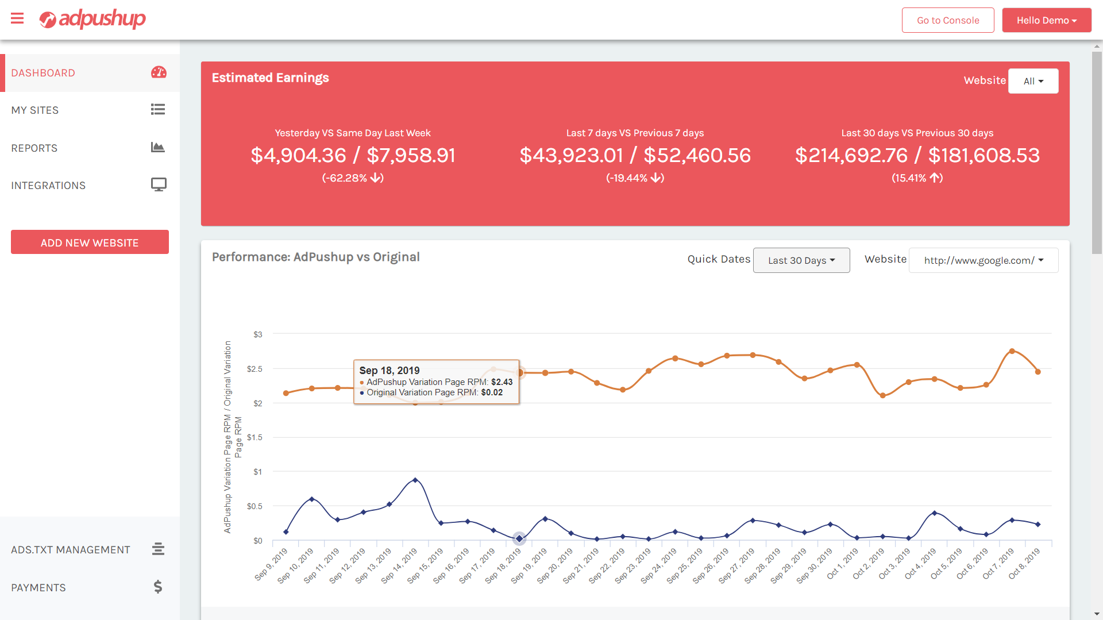Click the Sep 9, 2019 axis label
Viewport: 1103px width, 620px height.
tap(271, 564)
